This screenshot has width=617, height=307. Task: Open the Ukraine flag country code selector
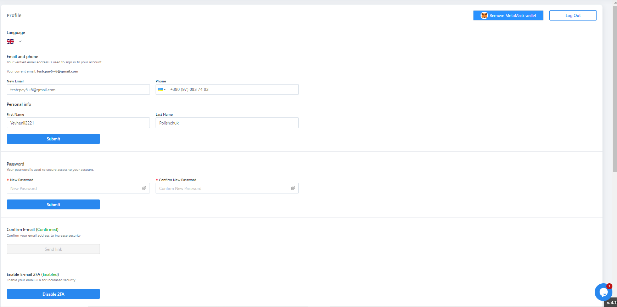(162, 89)
